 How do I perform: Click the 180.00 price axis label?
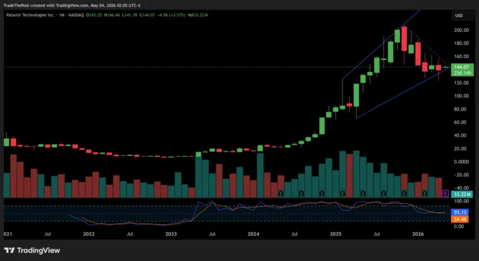coord(462,43)
